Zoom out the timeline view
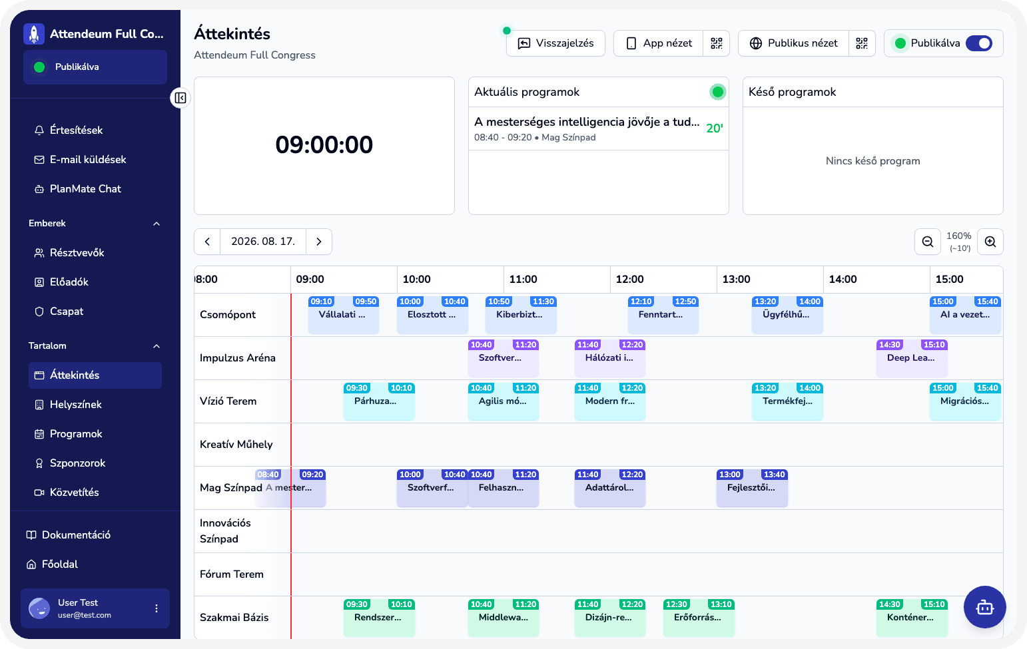This screenshot has height=649, width=1027. (928, 242)
